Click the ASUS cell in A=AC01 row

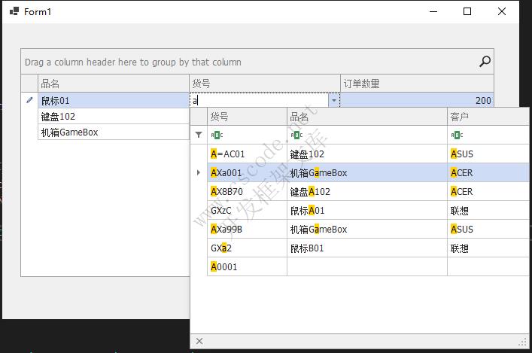click(x=488, y=154)
